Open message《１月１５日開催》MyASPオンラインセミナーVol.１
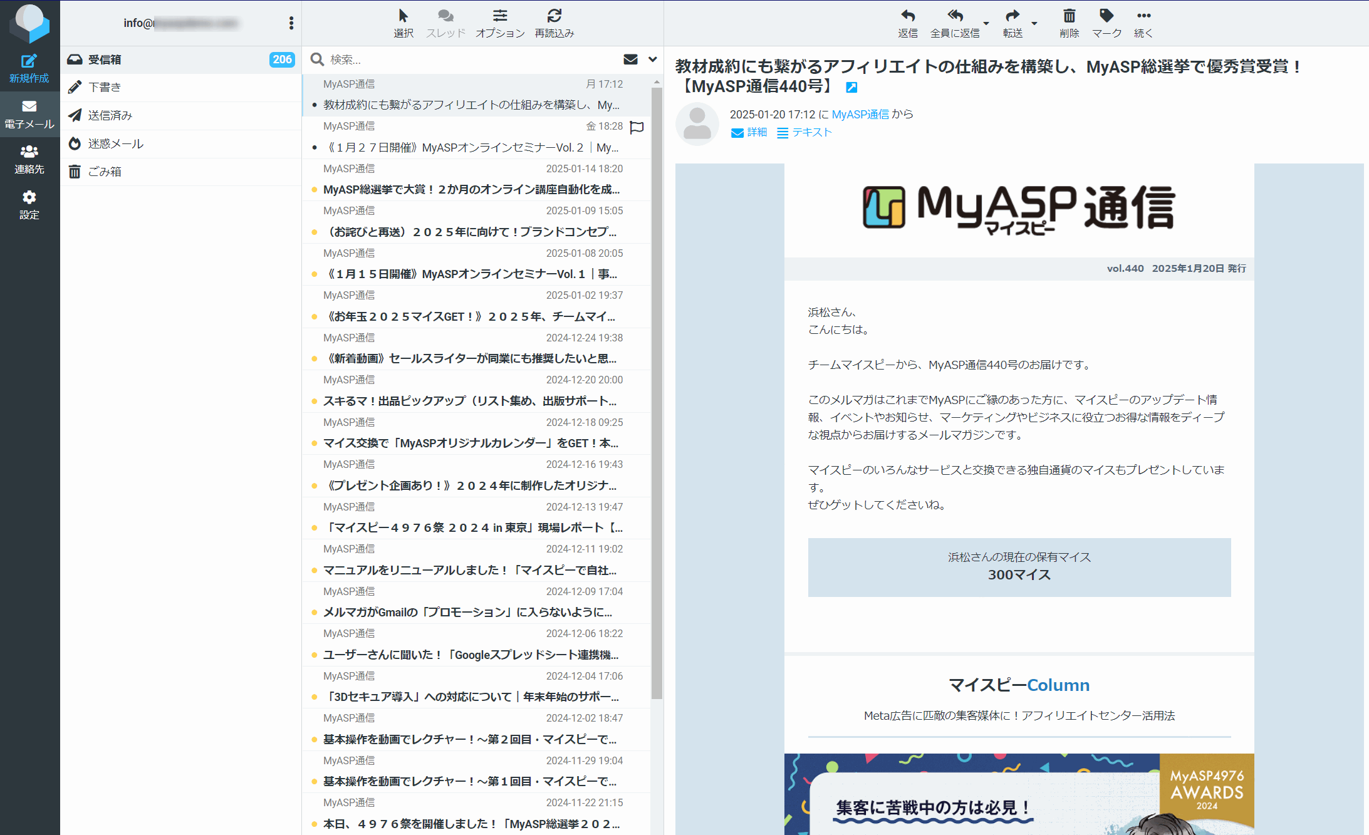Screen dimensions: 1369x835 click(x=476, y=264)
